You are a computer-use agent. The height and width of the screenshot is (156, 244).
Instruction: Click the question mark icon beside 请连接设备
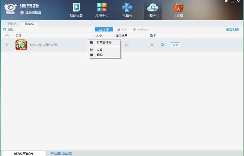coord(22,13)
